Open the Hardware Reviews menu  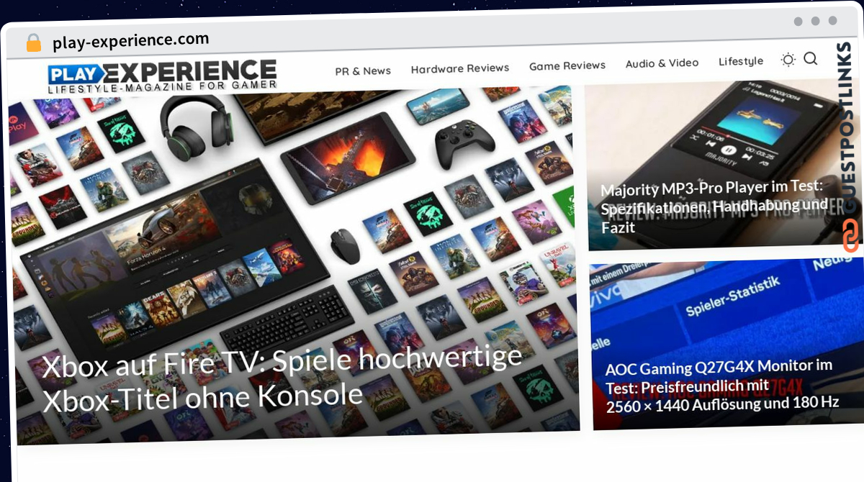point(460,68)
